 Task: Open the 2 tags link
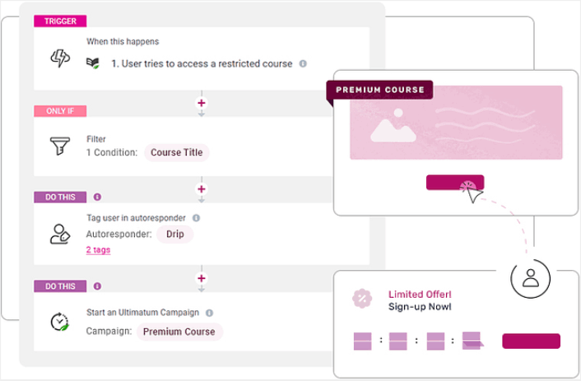point(98,249)
